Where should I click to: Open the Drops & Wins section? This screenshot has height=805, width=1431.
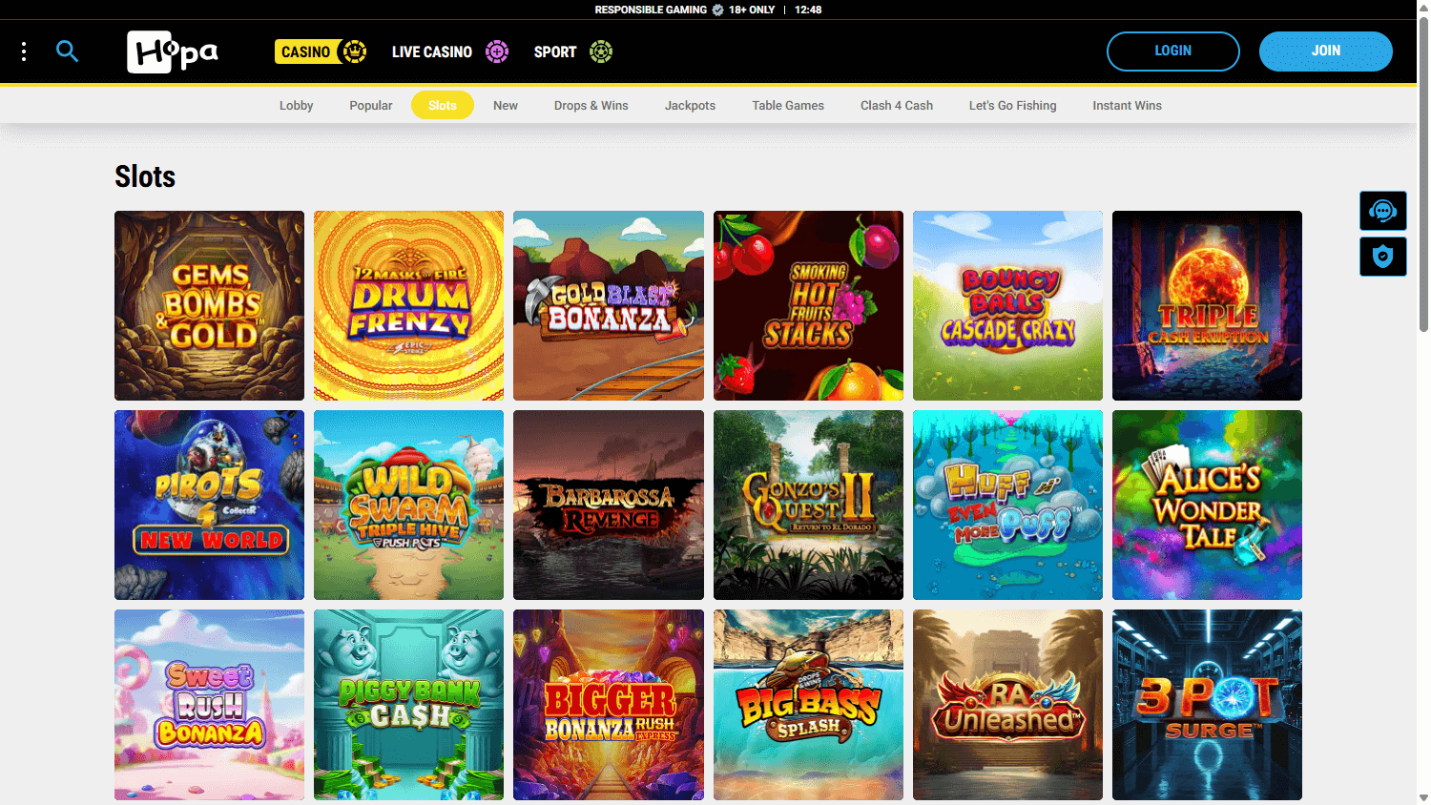point(591,105)
